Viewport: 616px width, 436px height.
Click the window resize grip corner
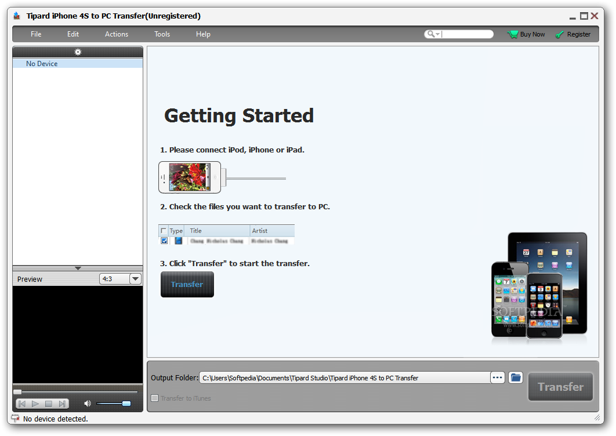coord(597,418)
